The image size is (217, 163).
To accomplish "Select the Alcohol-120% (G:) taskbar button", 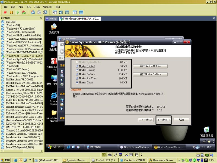I will coord(104,160).
